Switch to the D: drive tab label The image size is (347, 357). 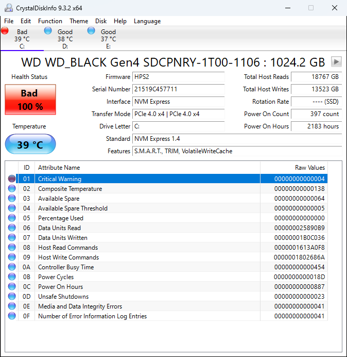pyautogui.click(x=65, y=46)
